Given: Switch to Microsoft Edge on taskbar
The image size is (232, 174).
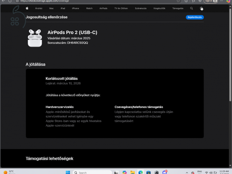Looking at the screenshot, I should [x=141, y=173].
